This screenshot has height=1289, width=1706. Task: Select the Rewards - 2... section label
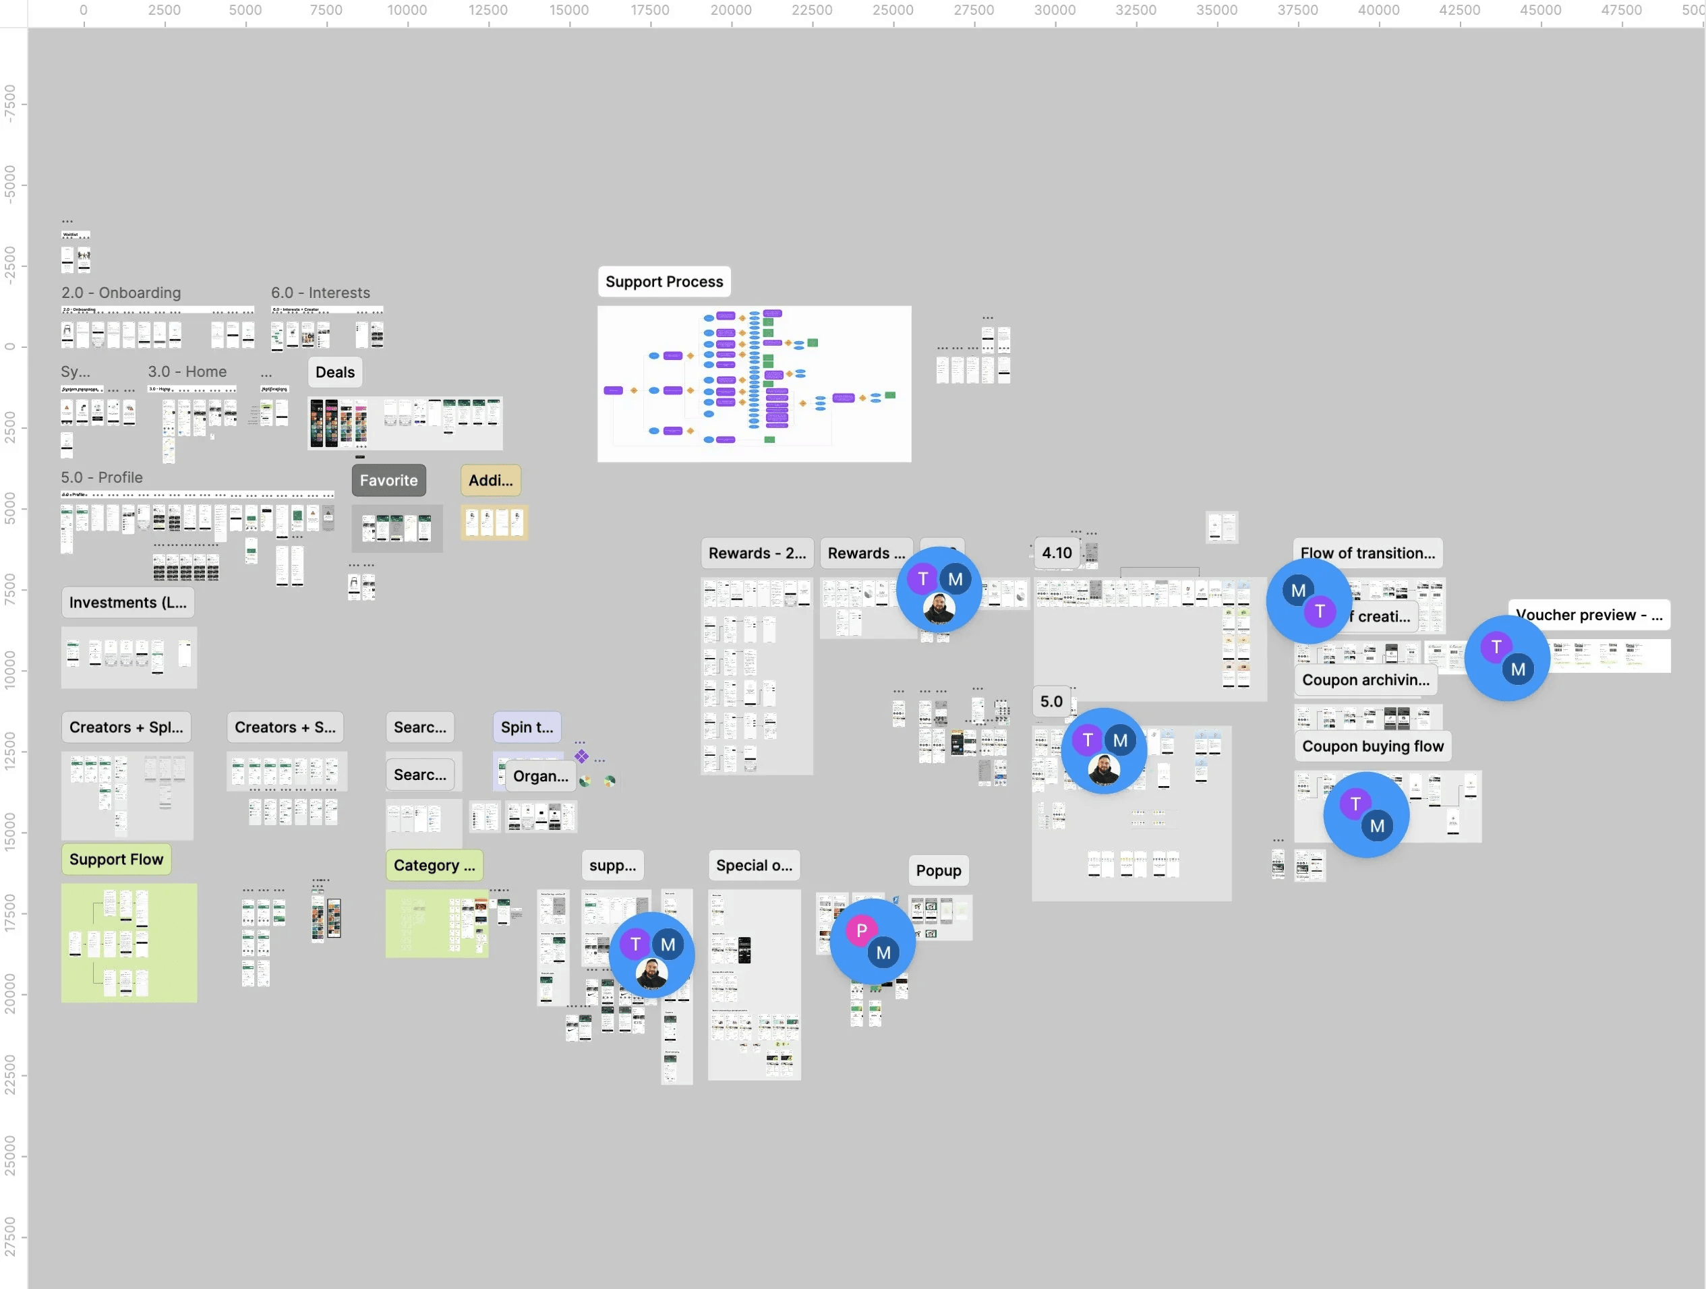coord(757,553)
